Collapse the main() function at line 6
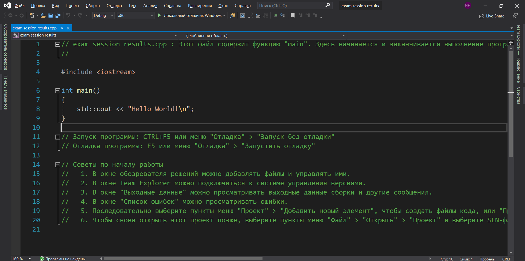This screenshot has width=525, height=261. (58, 91)
